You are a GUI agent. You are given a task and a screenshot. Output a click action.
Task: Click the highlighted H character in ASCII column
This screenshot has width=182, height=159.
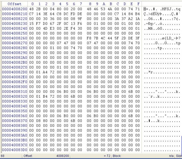click(x=145, y=9)
